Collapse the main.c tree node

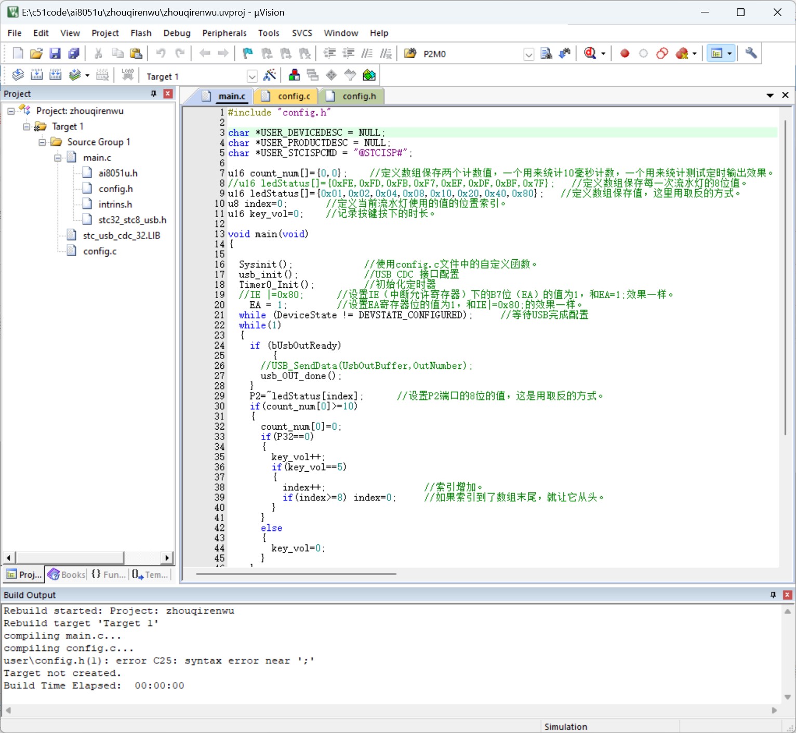coord(58,158)
